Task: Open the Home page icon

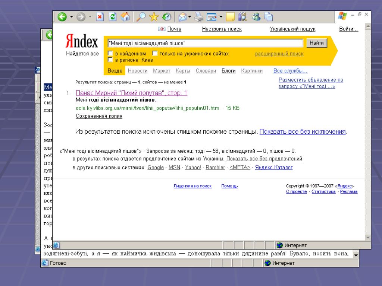Action: coord(125,17)
